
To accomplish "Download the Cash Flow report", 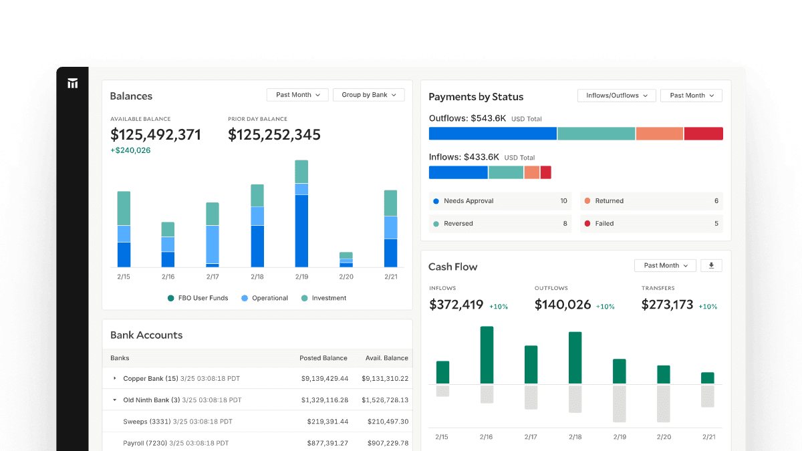I will (711, 266).
